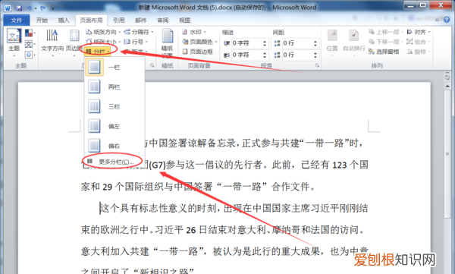Click the Word Help question mark icon
The width and height of the screenshot is (455, 274).
click(447, 20)
